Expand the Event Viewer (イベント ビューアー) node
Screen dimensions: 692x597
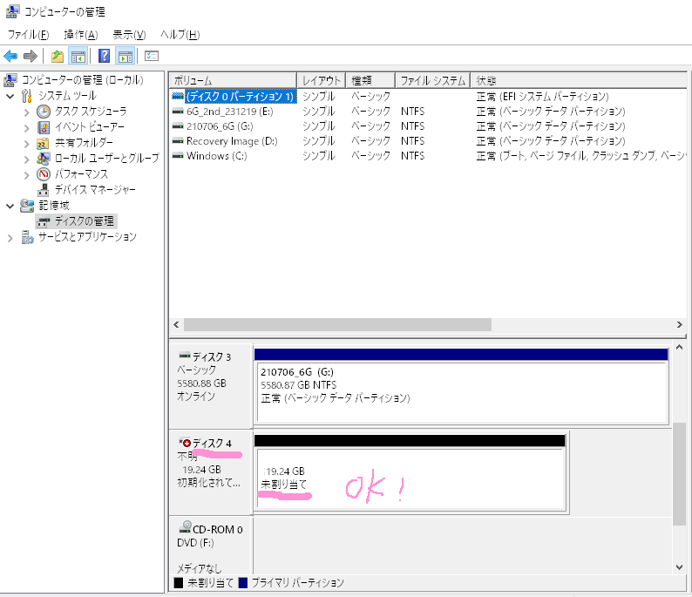point(26,128)
